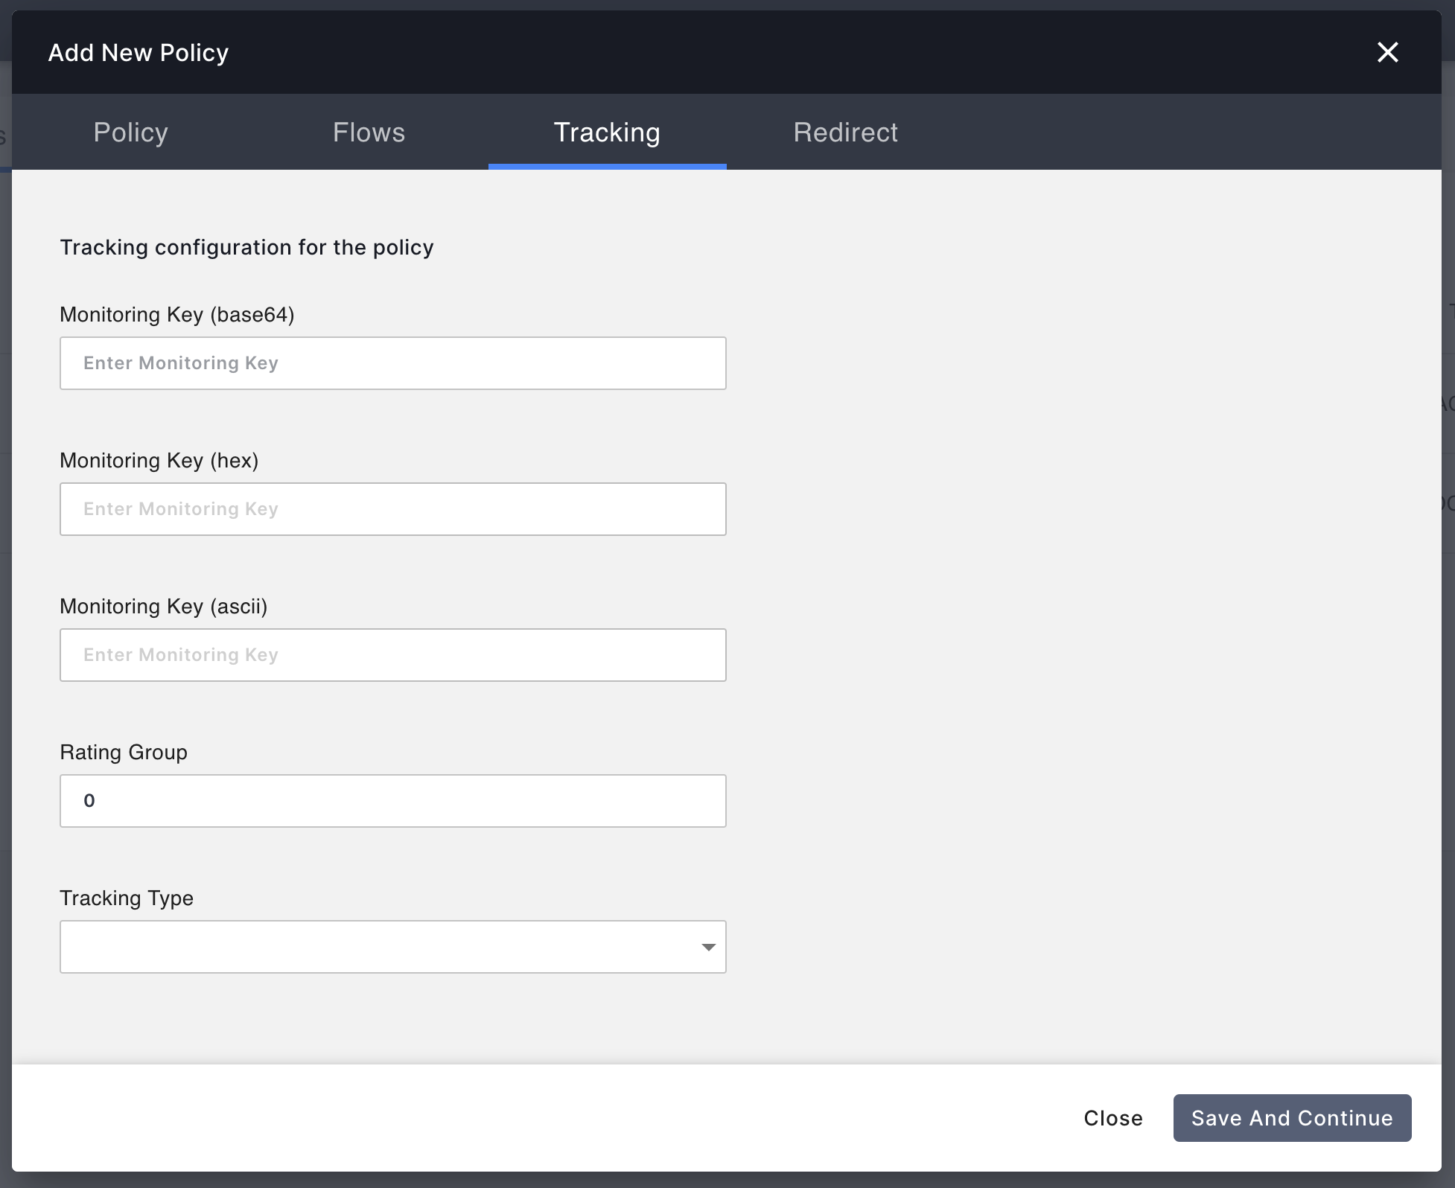Switch to the Policy tab
This screenshot has height=1188, width=1455.
click(x=130, y=132)
